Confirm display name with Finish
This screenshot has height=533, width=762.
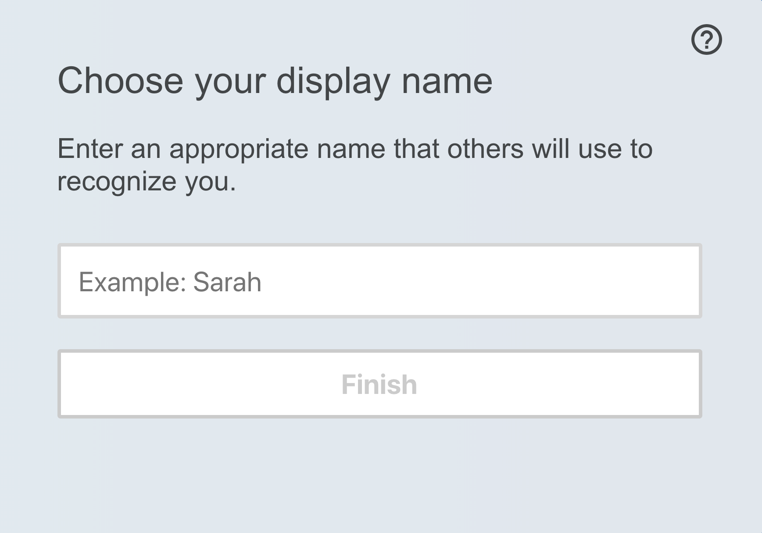379,384
